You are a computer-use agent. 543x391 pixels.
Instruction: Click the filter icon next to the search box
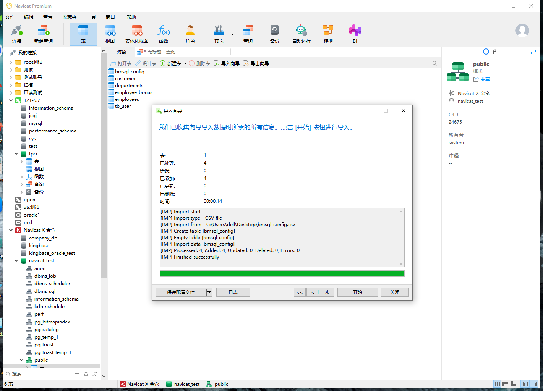(x=77, y=374)
